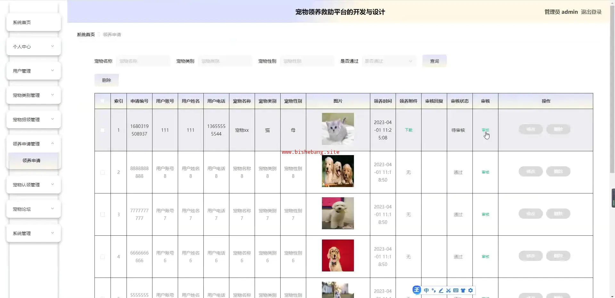
Task: Click the 通过 status in 8888888888 row
Action: (458, 172)
